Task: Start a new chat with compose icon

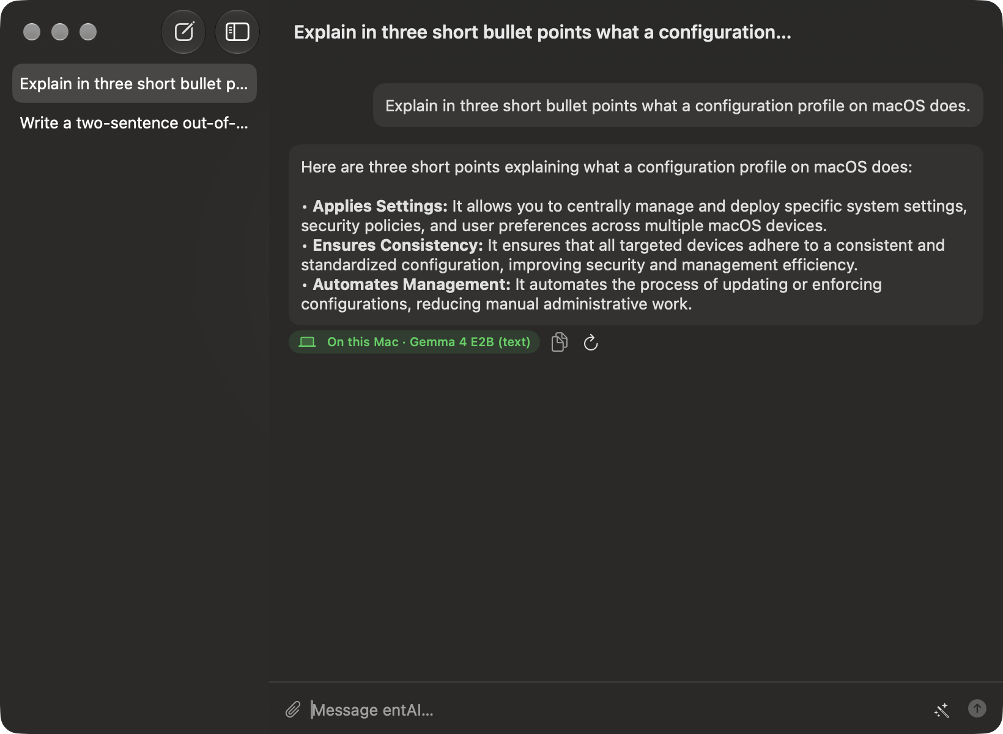Action: tap(183, 32)
